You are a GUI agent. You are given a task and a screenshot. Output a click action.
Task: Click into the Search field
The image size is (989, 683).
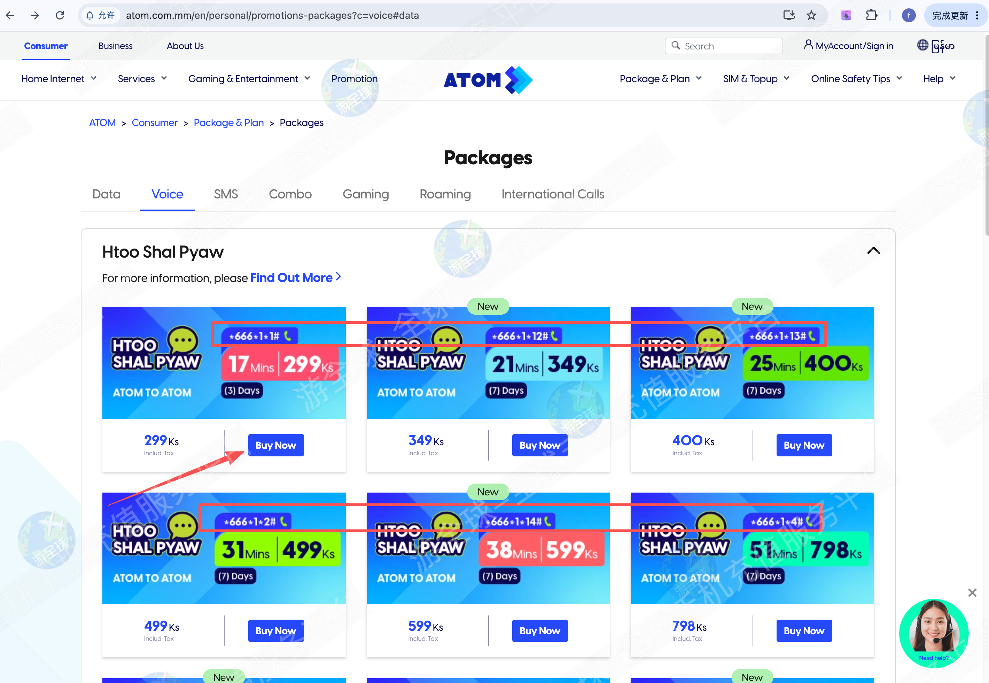click(724, 46)
